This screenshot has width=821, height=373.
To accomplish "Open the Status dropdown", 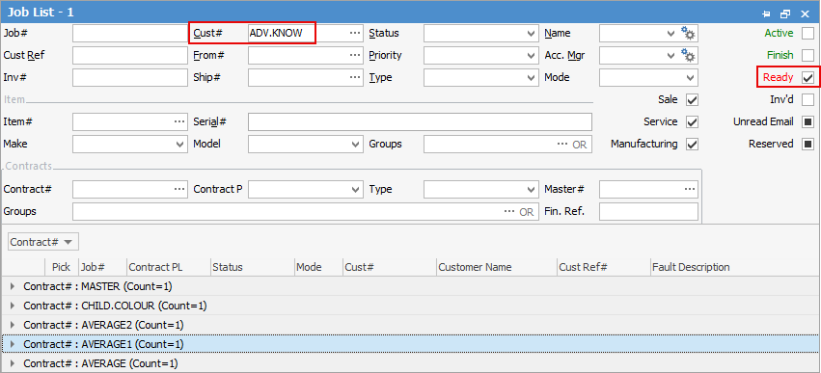I will coord(531,34).
